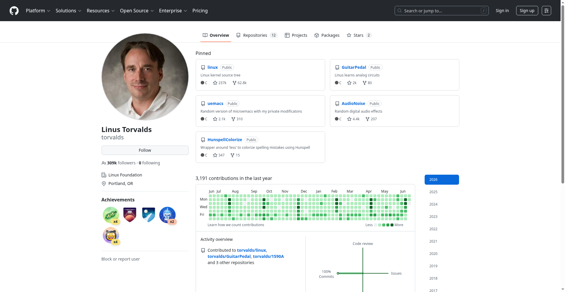
Task: Click Block or report user
Action: tap(121, 259)
